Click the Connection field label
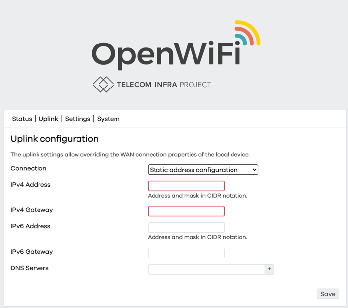This screenshot has height=308, width=348. [x=29, y=168]
